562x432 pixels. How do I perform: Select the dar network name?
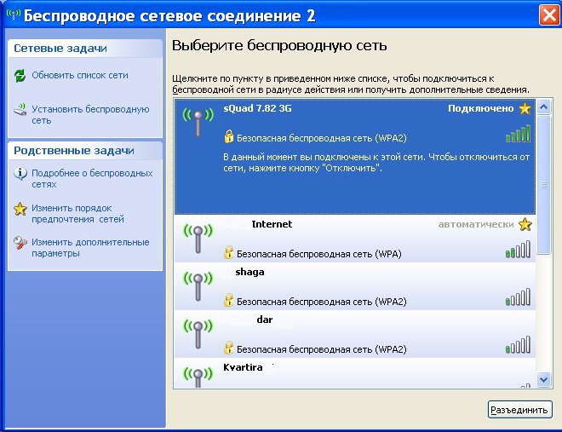[265, 320]
